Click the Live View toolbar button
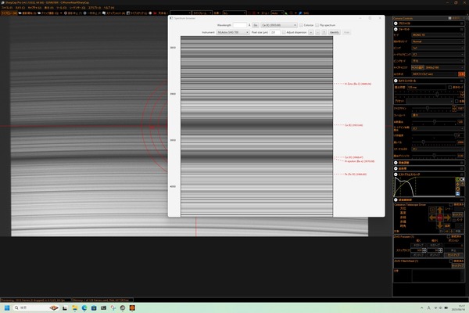469x313 pixels. point(9,13)
